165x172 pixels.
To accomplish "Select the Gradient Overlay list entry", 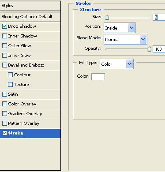I will (x=30, y=114).
